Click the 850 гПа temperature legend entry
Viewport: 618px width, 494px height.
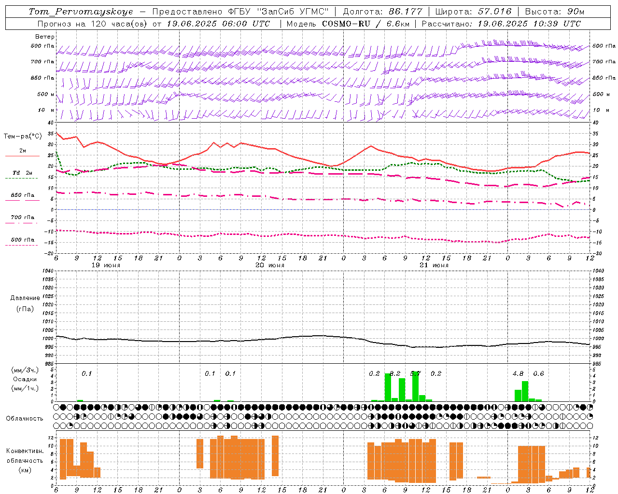pyautogui.click(x=23, y=195)
